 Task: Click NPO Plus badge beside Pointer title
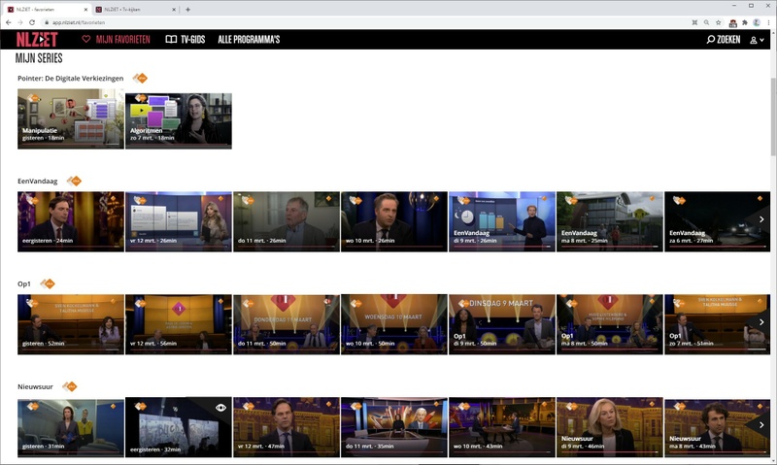click(140, 79)
